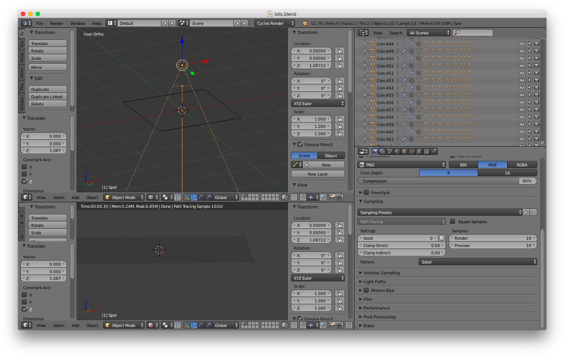Click the Duplicate Linked button

tap(47, 97)
